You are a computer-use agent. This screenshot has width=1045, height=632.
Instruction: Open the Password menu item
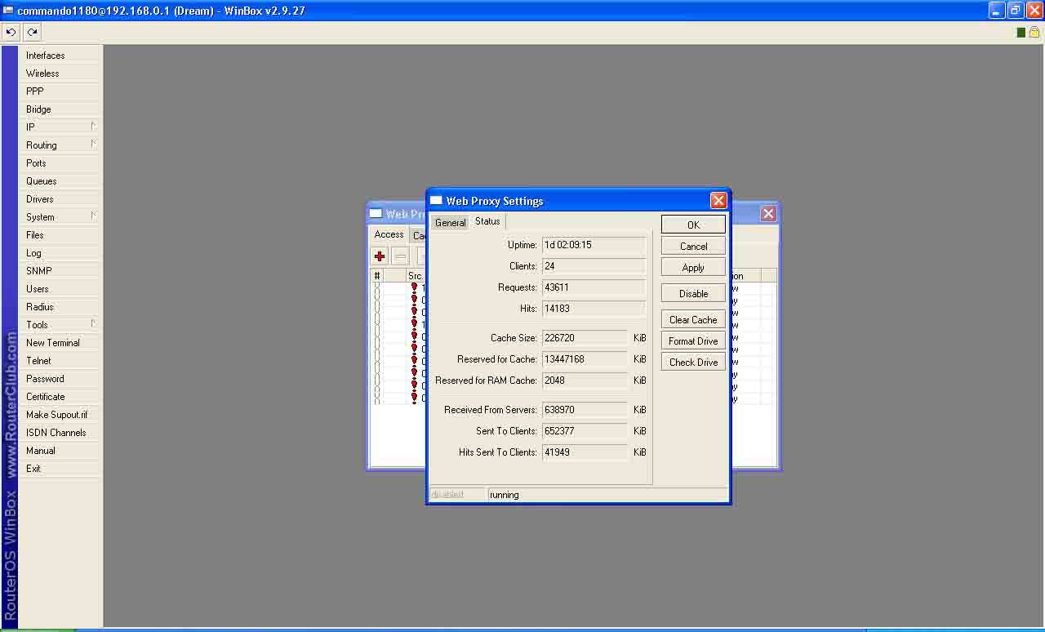point(60,378)
